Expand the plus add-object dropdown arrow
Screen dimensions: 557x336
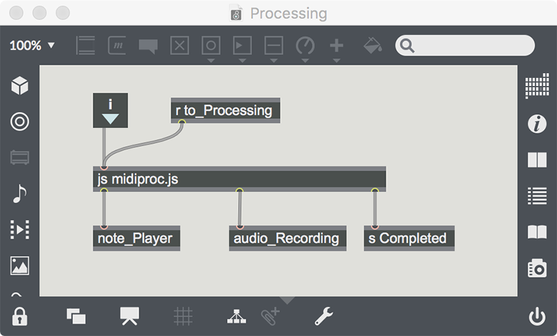tap(336, 61)
